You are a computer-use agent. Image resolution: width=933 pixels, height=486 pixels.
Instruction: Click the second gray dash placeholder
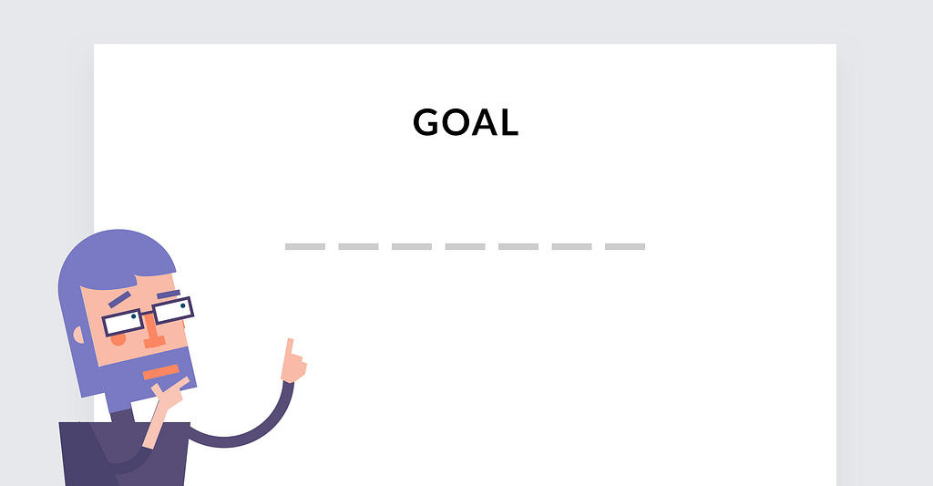pos(358,246)
